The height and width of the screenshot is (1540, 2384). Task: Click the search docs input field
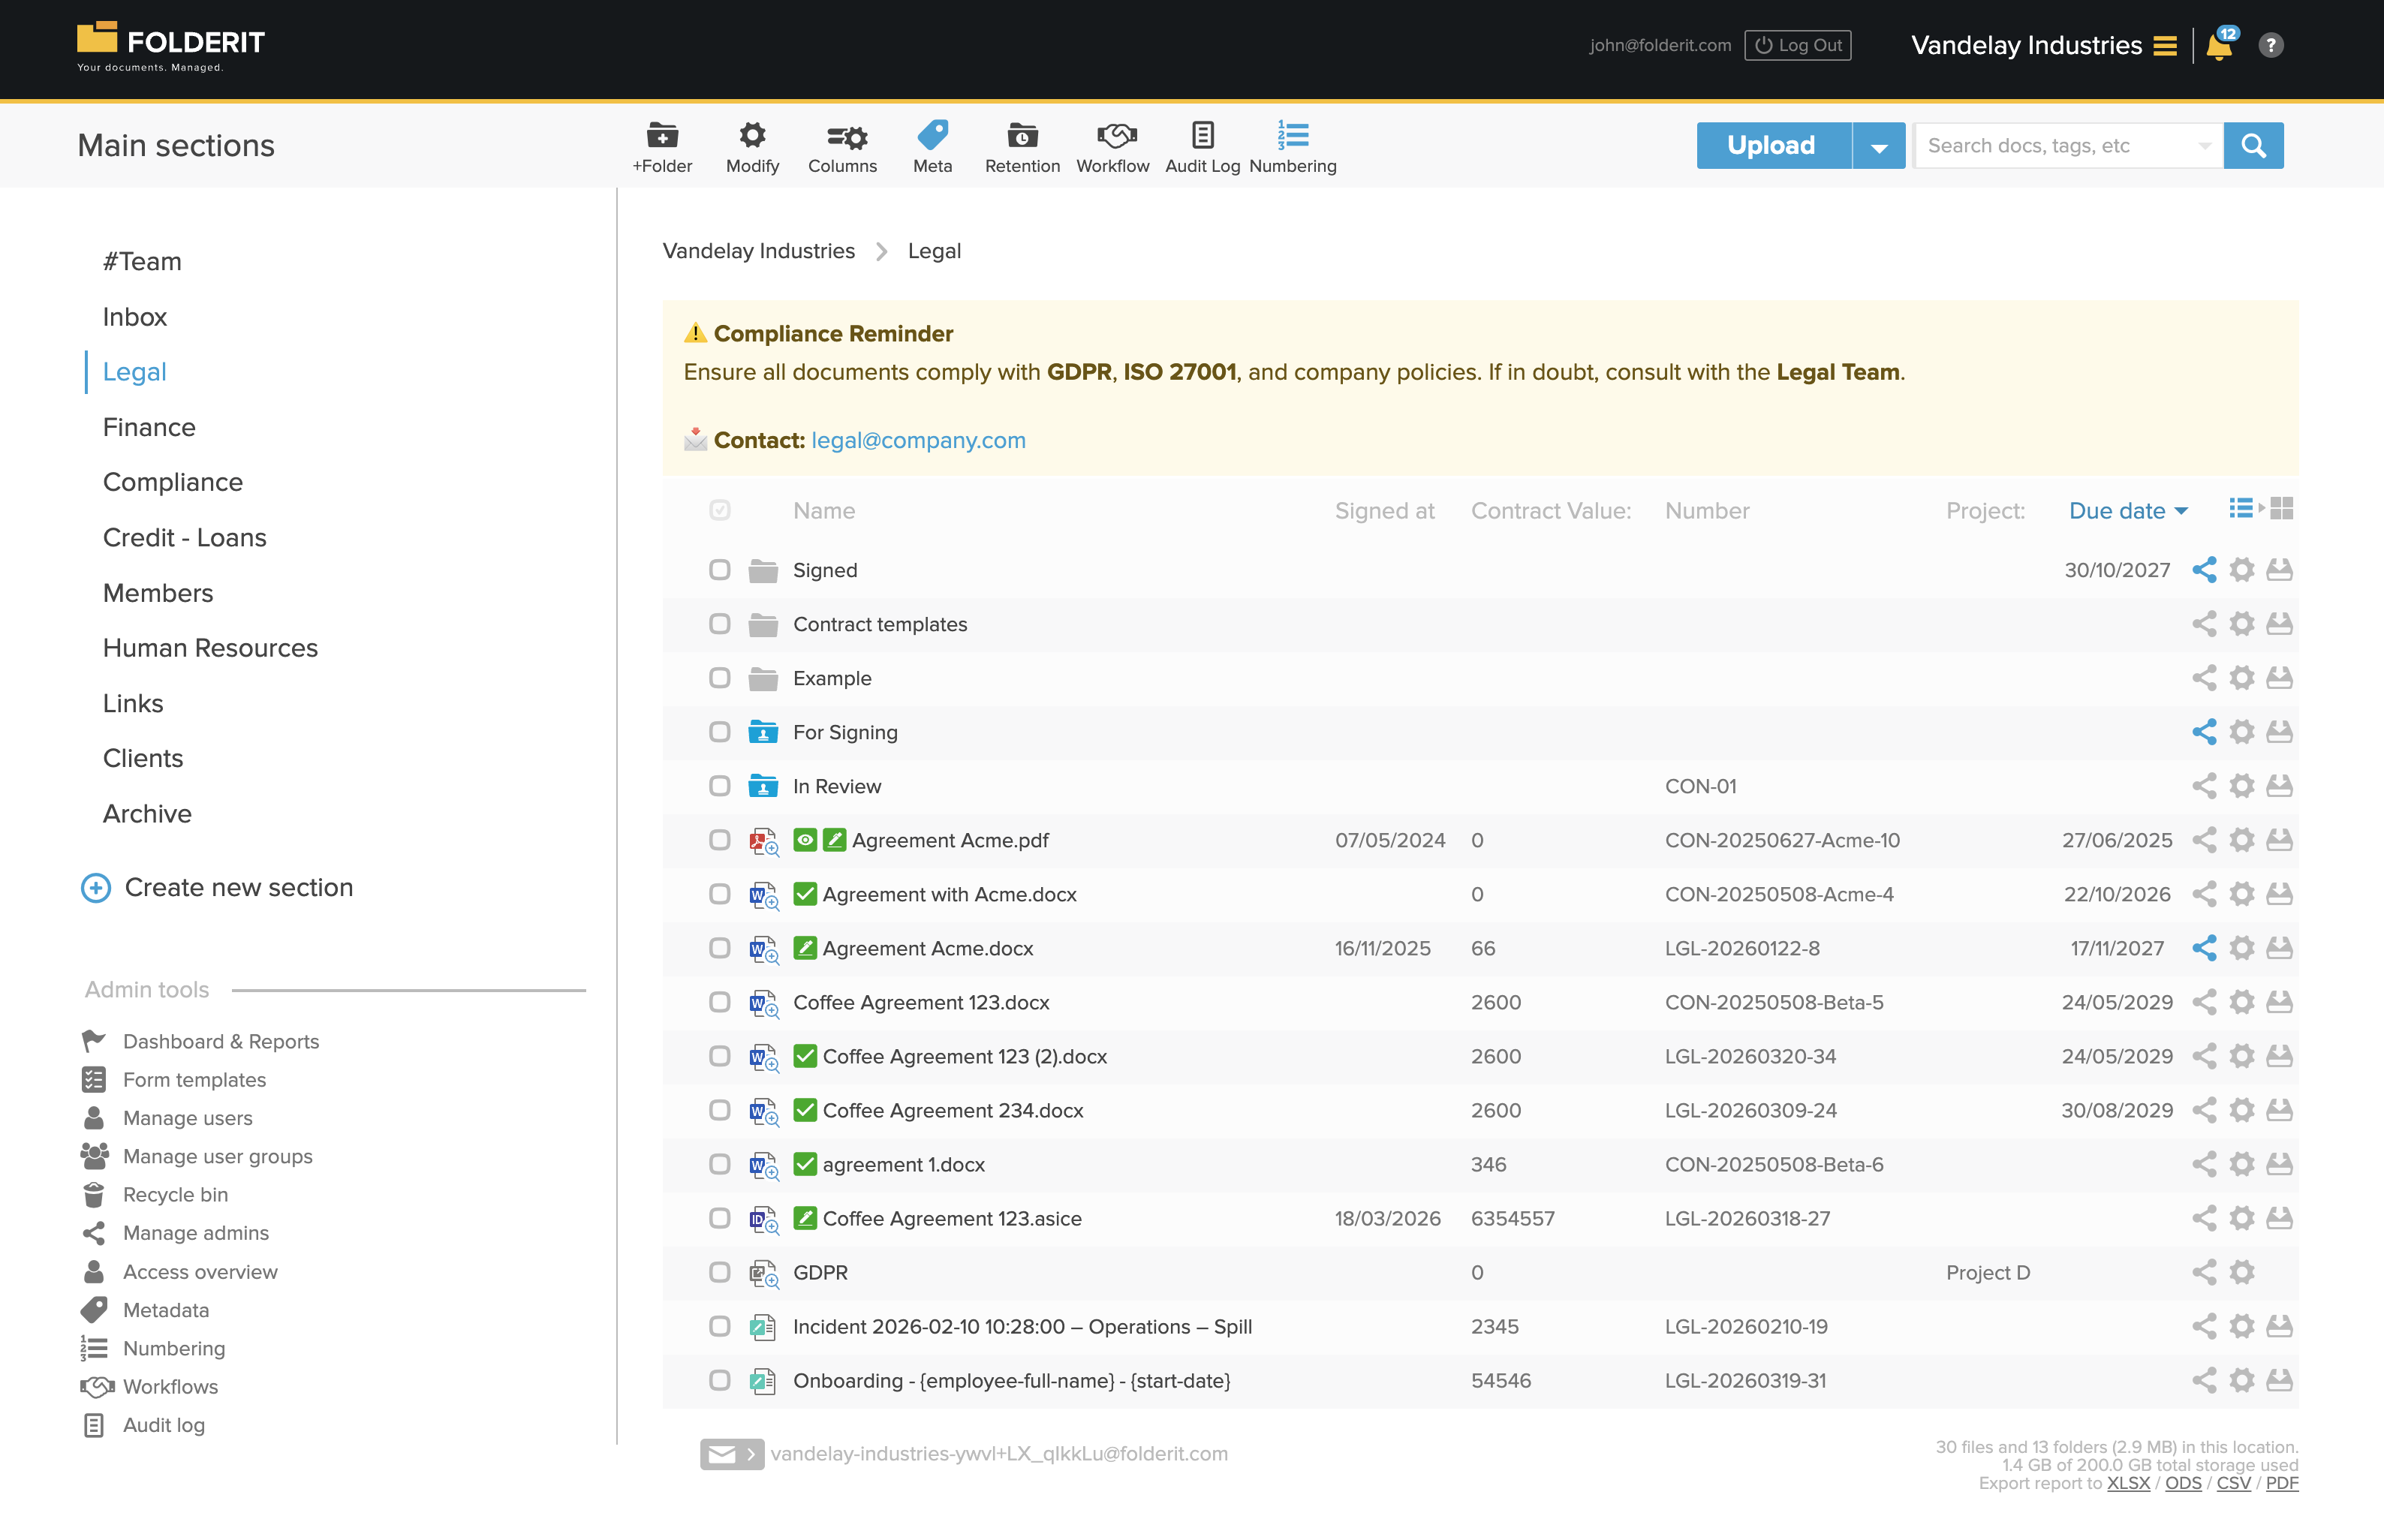coord(2056,146)
